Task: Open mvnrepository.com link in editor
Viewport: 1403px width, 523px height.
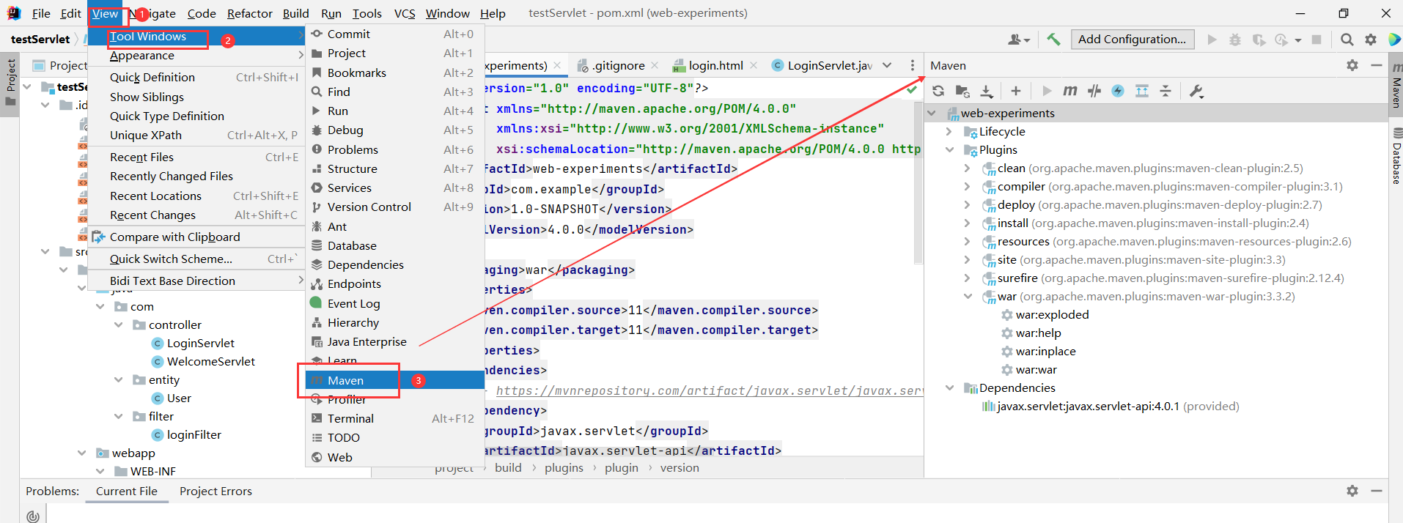Action: (x=710, y=390)
